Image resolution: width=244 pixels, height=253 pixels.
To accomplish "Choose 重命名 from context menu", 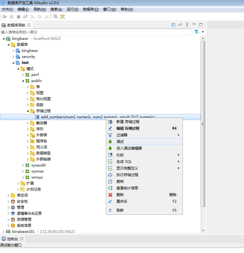I will pyautogui.click(x=144, y=201).
